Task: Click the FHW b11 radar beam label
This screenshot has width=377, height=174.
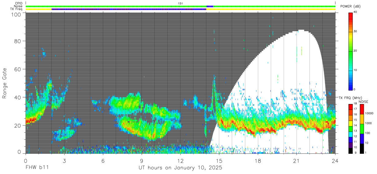Action: click(x=37, y=168)
